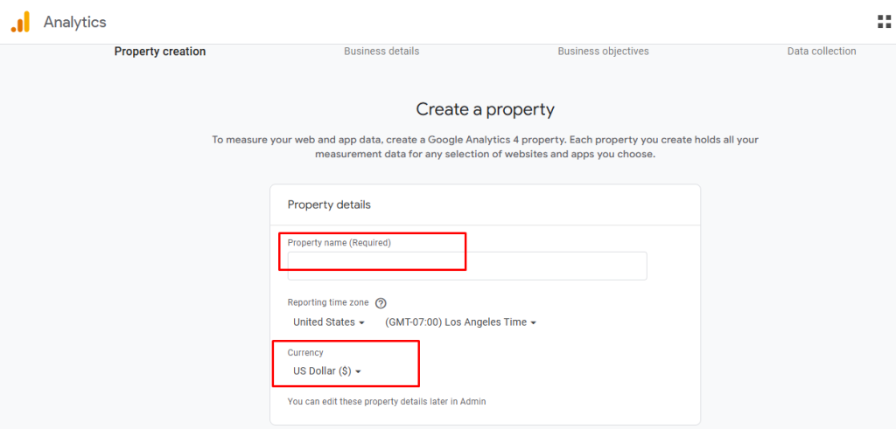896x429 pixels.
Task: Open the US Dollar currency selector
Action: pyautogui.click(x=322, y=371)
